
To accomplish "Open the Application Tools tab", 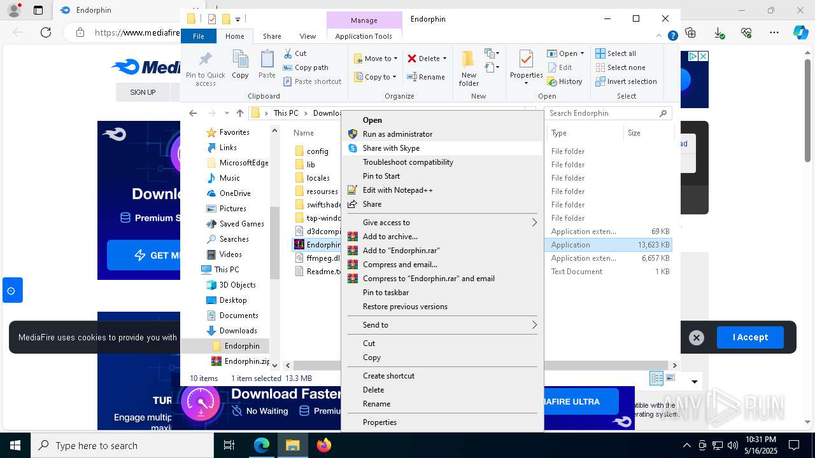I will (364, 36).
